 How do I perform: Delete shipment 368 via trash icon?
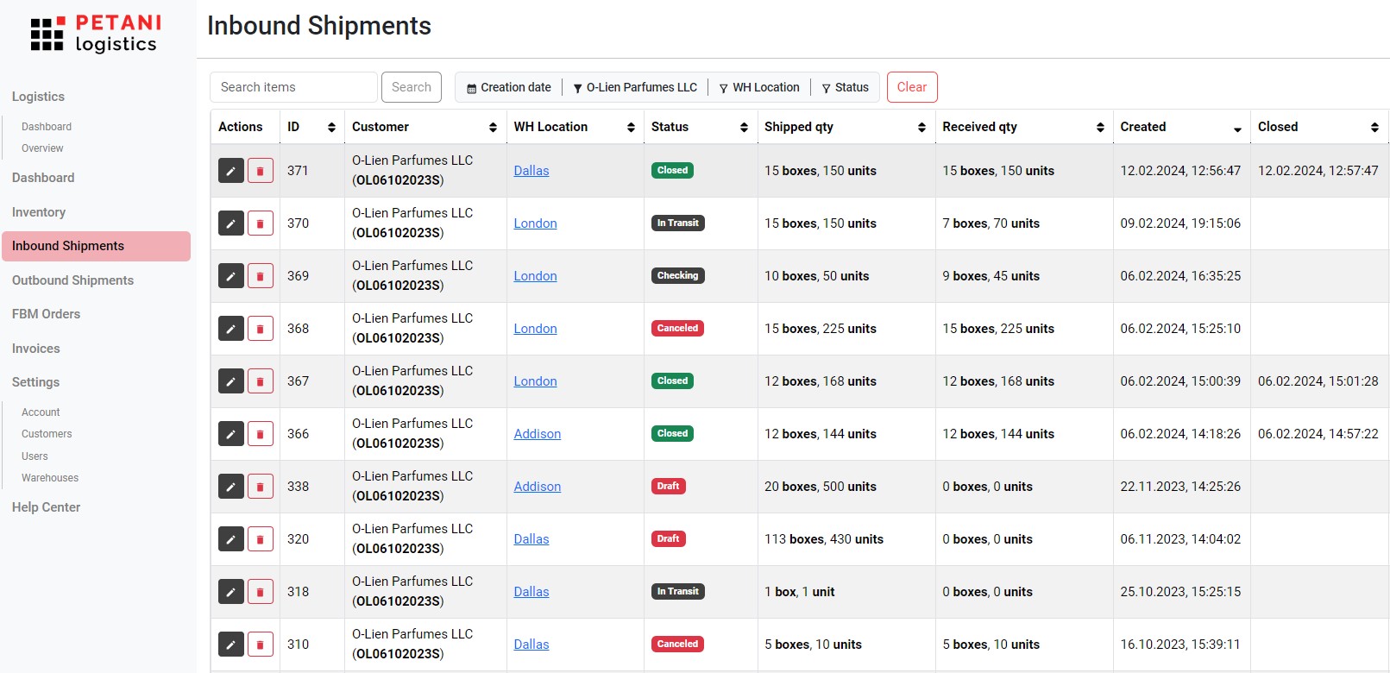tap(261, 329)
